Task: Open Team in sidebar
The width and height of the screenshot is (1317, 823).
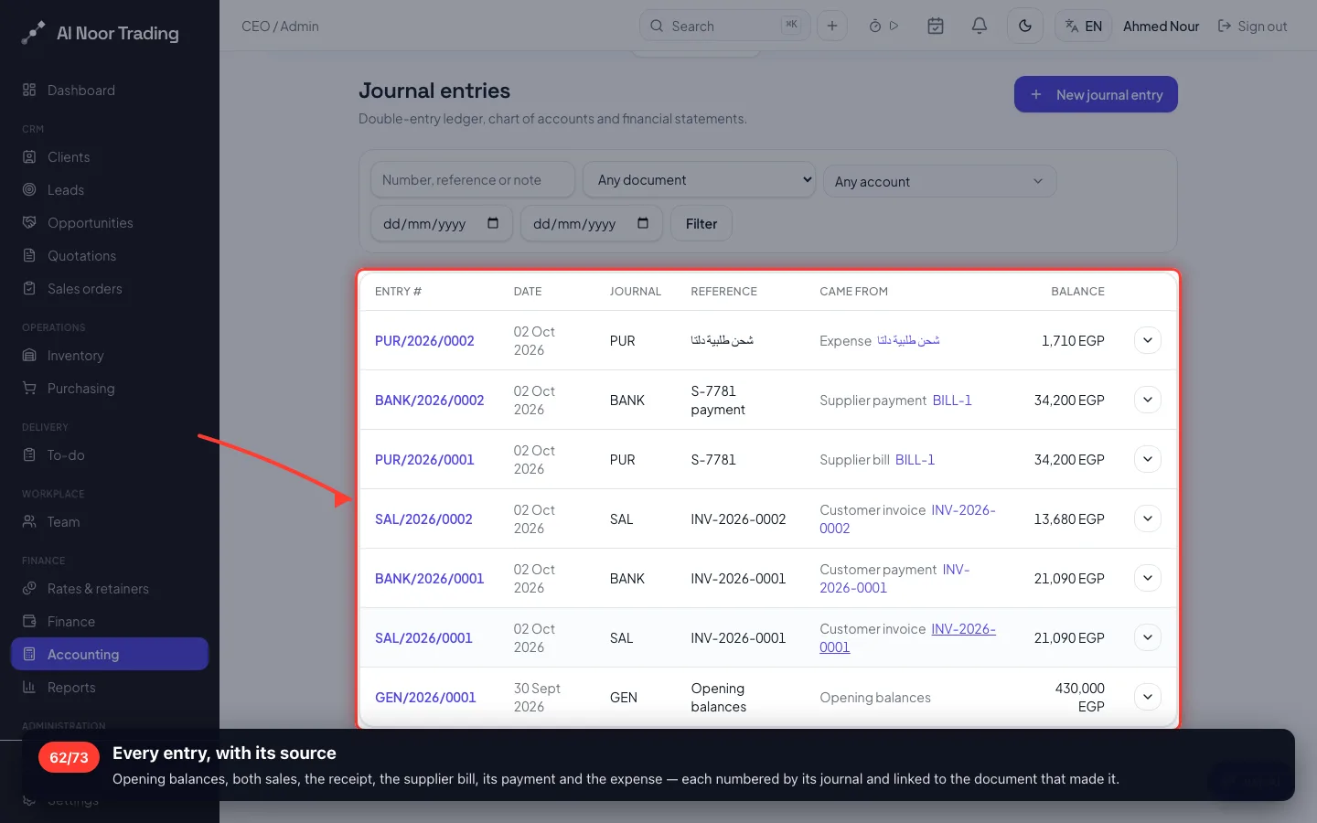Action: coord(110,521)
